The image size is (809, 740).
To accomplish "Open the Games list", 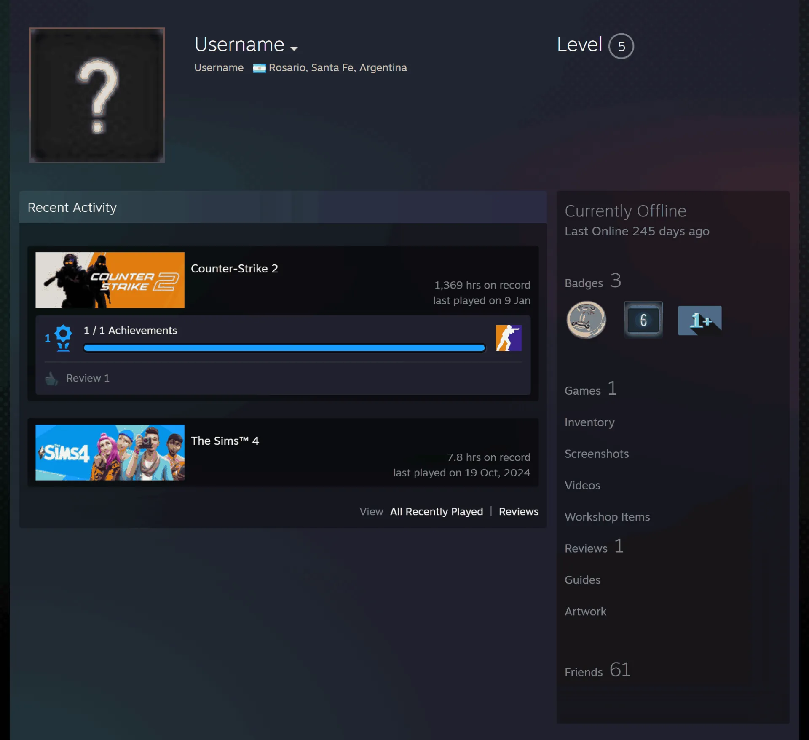I will tap(591, 389).
